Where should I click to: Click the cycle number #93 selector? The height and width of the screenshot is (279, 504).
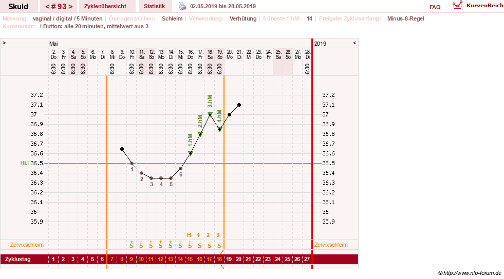coord(59,6)
